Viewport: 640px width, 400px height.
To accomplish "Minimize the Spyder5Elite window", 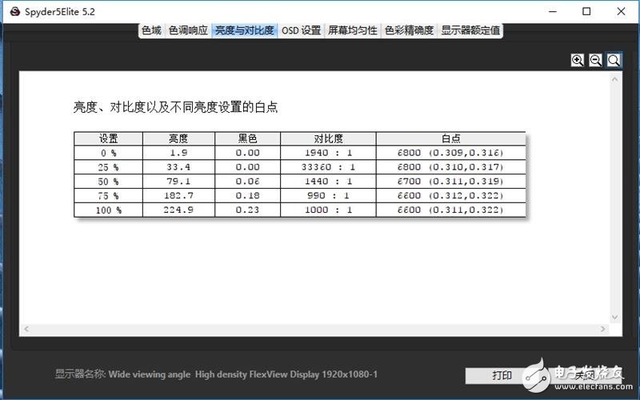I will coord(553,11).
